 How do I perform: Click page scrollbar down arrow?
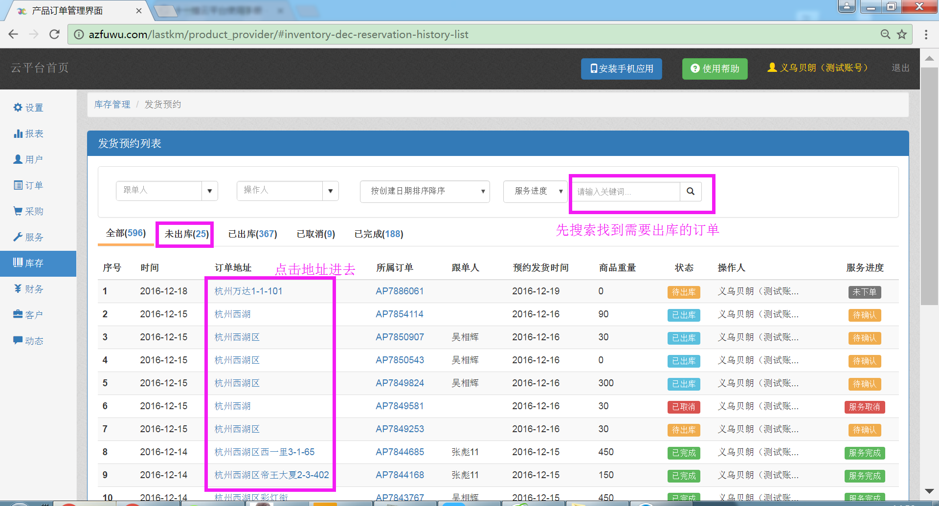[929, 491]
